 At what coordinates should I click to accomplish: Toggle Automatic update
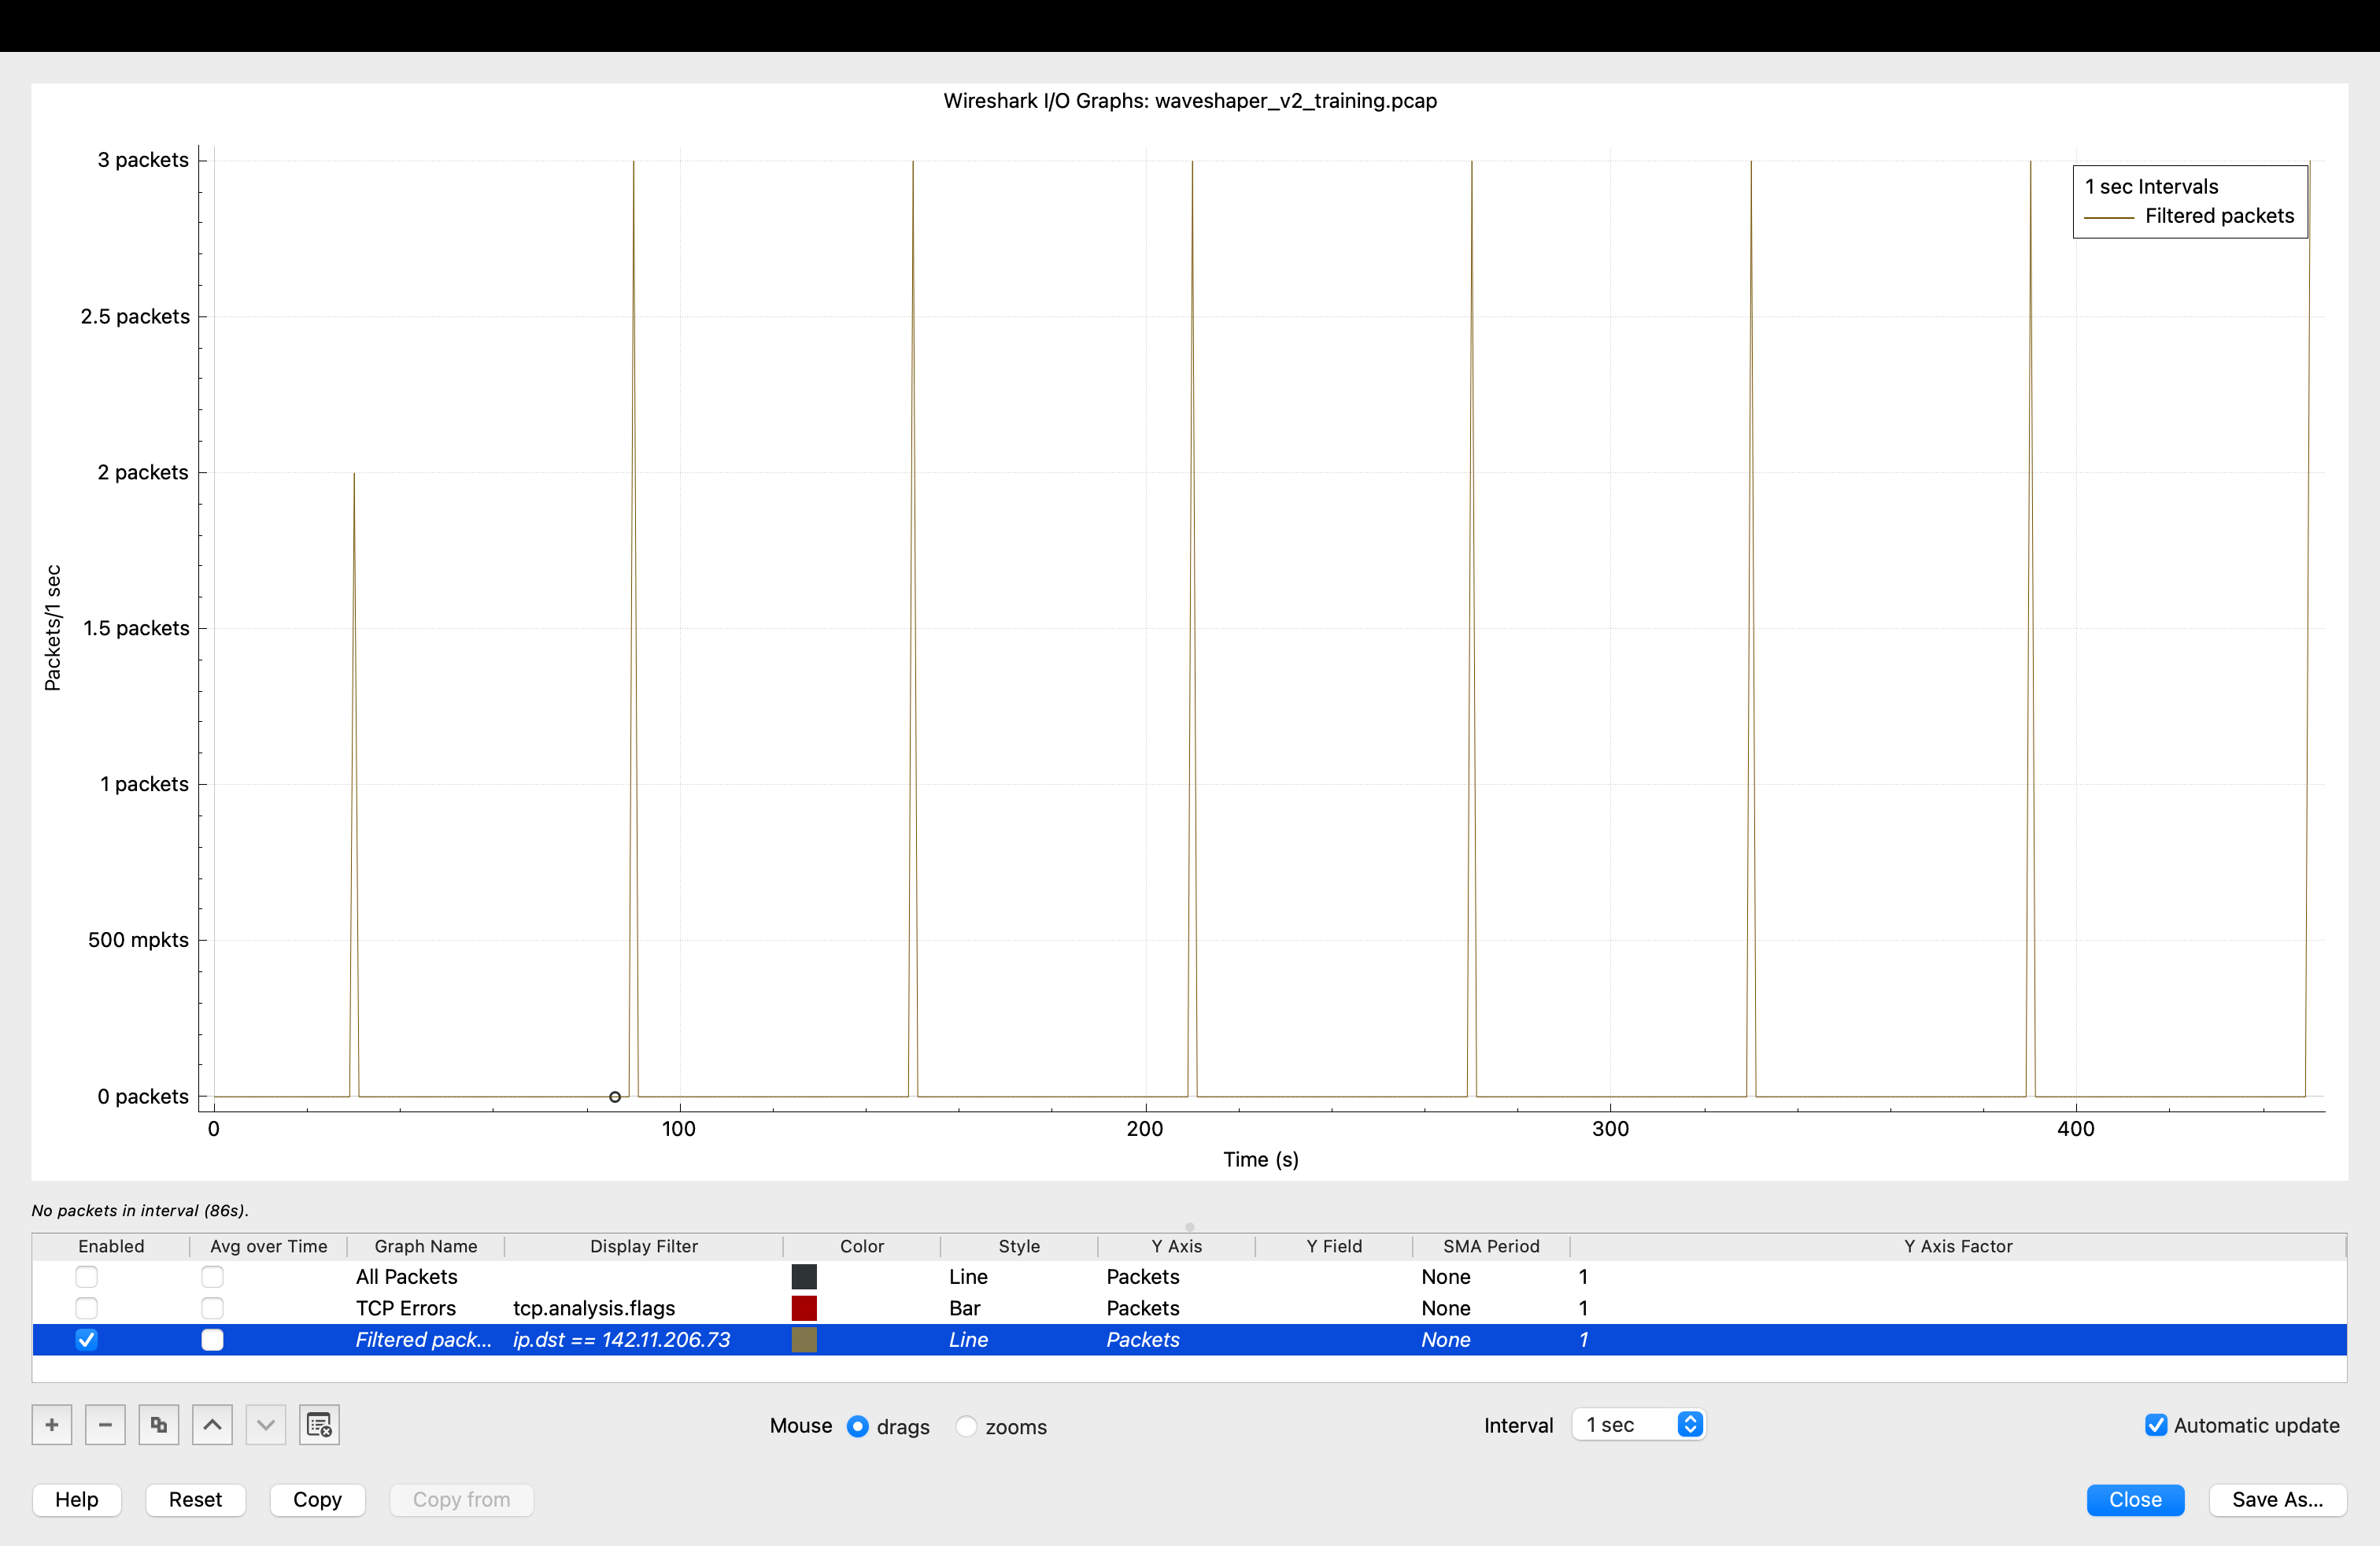coord(2157,1425)
